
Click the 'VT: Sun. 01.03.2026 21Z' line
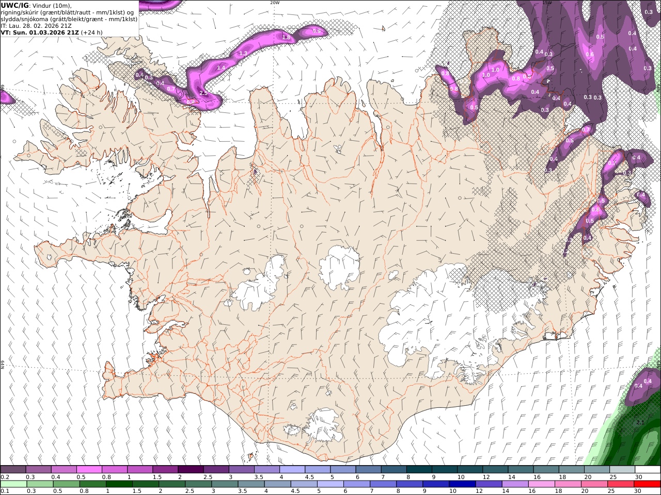tap(39, 32)
